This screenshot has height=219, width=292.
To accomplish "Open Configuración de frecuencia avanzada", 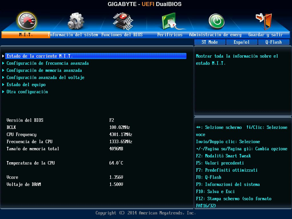I will point(48,63).
